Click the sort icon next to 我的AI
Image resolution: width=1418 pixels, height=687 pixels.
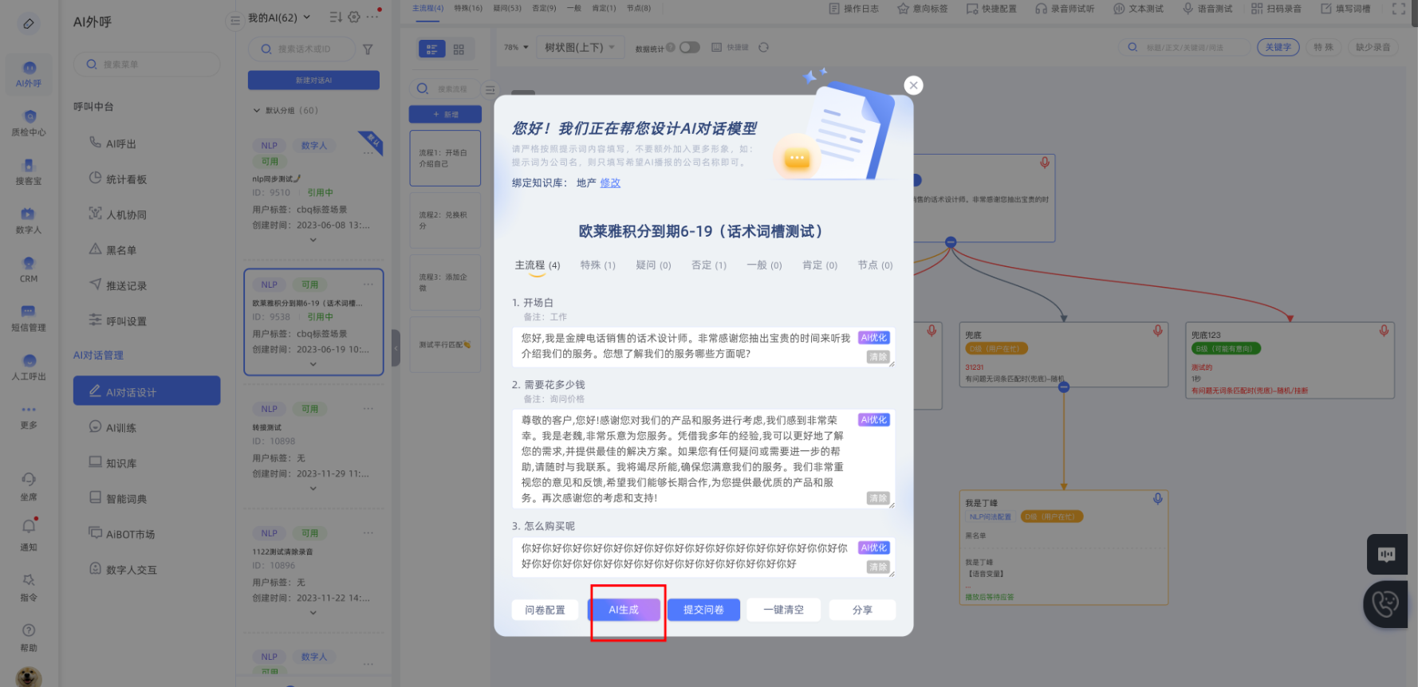335,18
